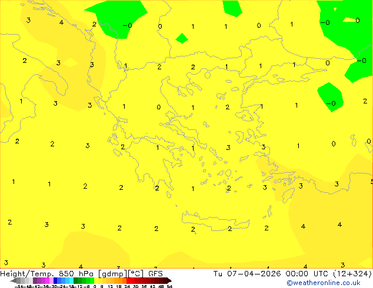The width and height of the screenshot is (373, 288).
Task: Click the small green diamond patch on map
Action: (x=182, y=38)
